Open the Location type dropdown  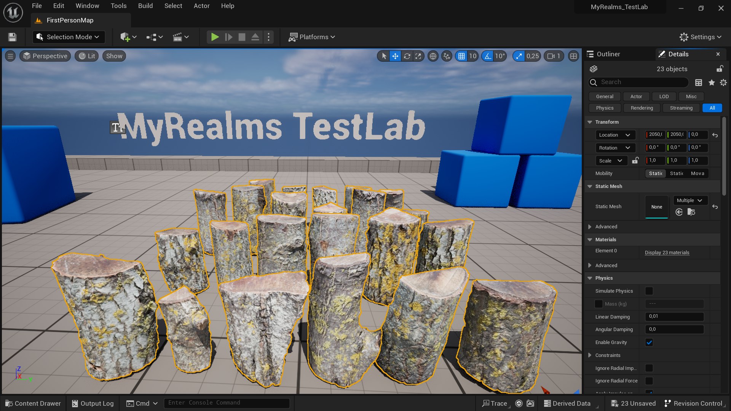coord(615,135)
